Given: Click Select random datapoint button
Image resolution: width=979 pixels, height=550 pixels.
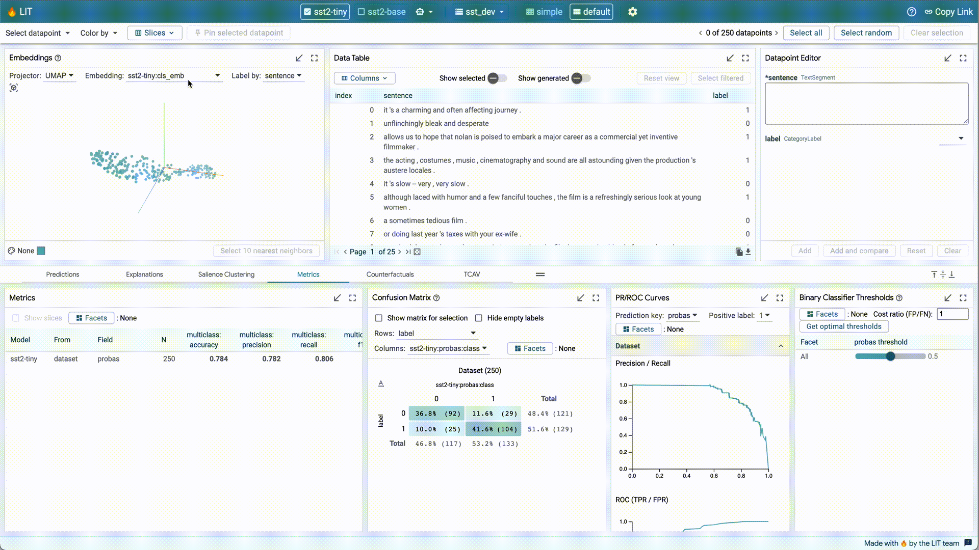Looking at the screenshot, I should click(x=867, y=32).
